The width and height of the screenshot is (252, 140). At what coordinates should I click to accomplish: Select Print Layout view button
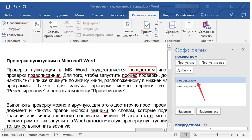click(x=185, y=135)
